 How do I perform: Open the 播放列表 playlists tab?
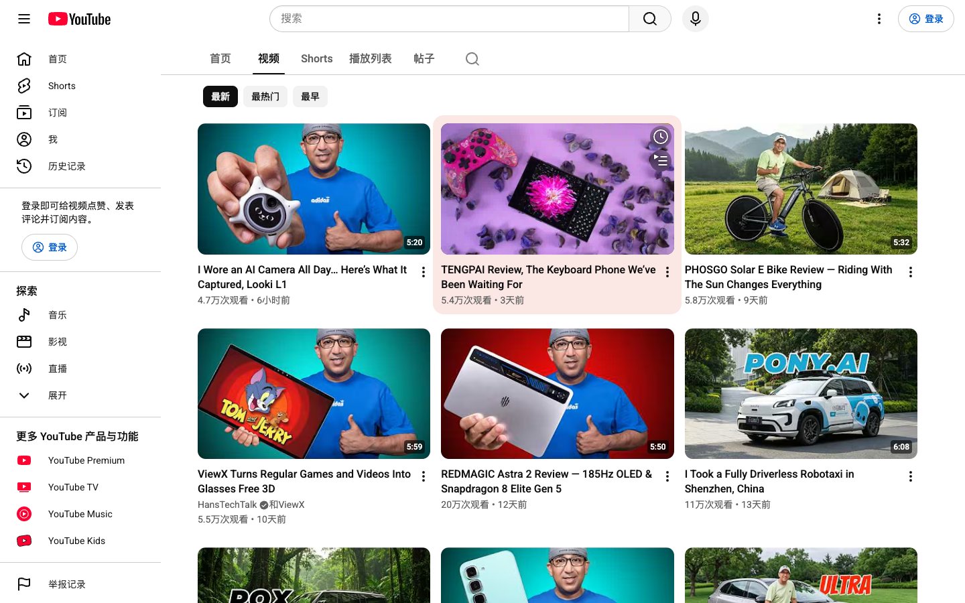point(371,59)
